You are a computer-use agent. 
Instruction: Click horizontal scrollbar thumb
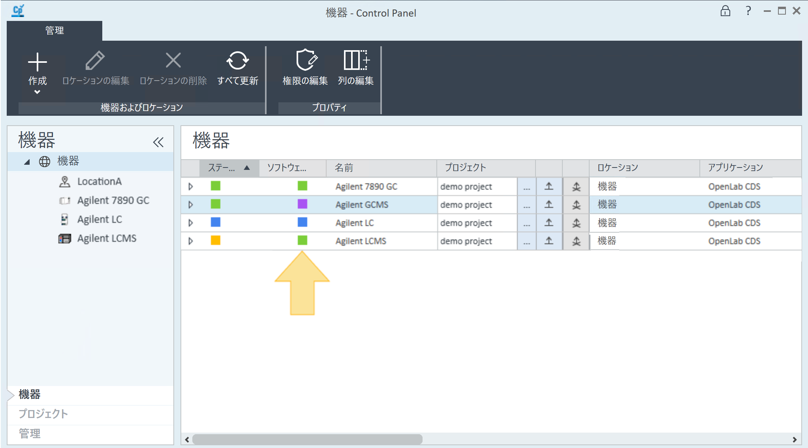click(x=307, y=439)
